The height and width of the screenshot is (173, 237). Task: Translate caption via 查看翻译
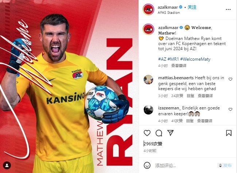coord(179,66)
